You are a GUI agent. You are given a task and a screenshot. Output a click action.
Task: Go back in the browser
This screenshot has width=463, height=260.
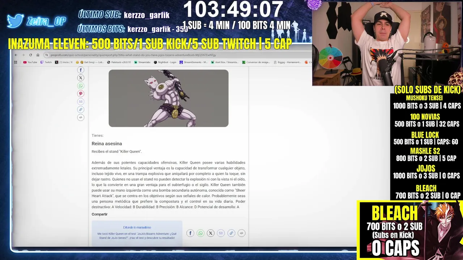click(x=16, y=55)
